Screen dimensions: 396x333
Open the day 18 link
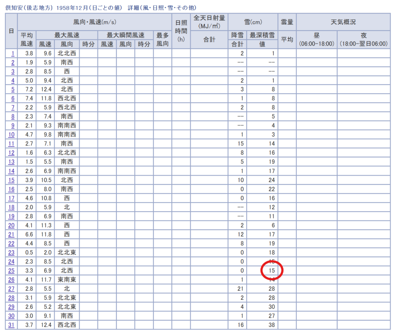[11, 207]
